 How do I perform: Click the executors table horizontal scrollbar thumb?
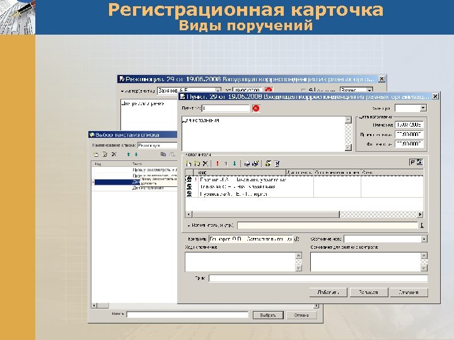pos(265,215)
